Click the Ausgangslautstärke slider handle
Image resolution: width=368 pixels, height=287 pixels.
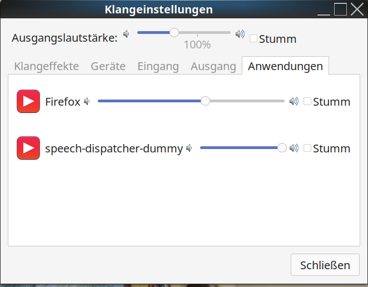coord(175,33)
